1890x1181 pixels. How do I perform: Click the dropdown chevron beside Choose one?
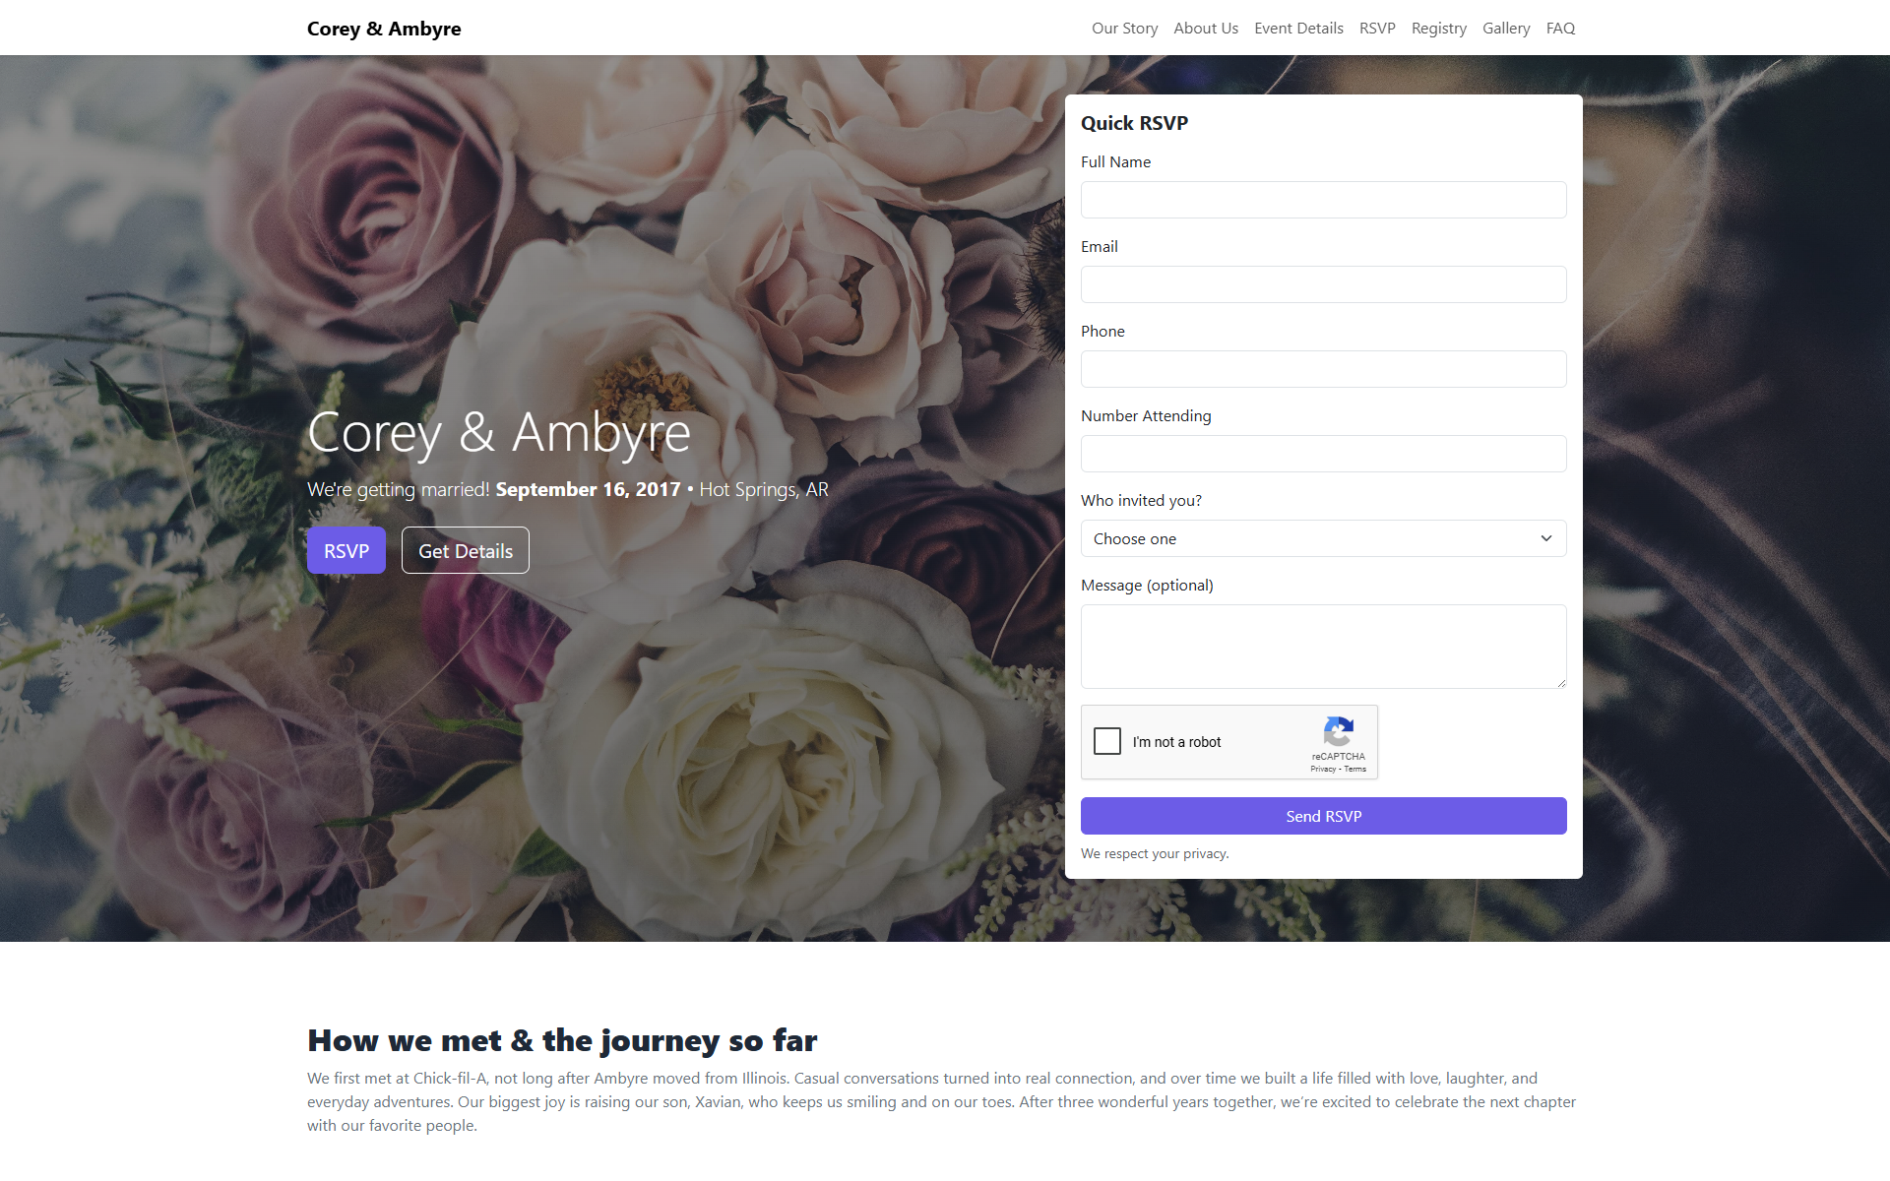click(x=1545, y=538)
